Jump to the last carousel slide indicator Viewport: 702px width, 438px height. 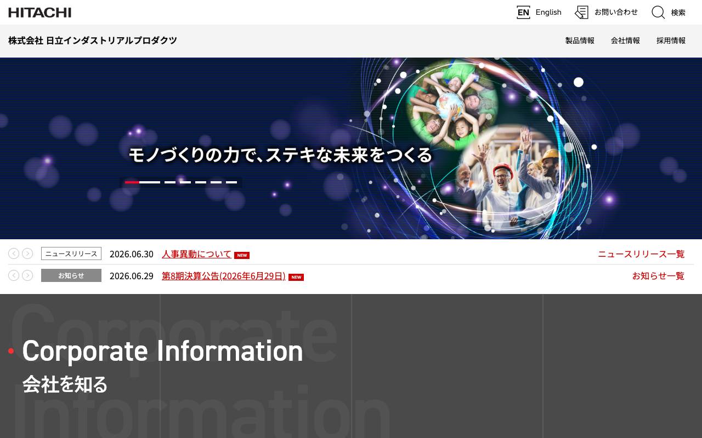coord(231,182)
